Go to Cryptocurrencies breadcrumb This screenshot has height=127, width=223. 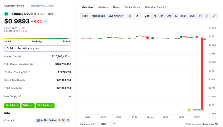point(14,6)
